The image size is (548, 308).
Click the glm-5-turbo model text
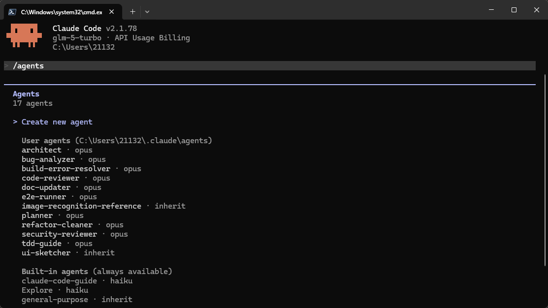click(x=77, y=38)
